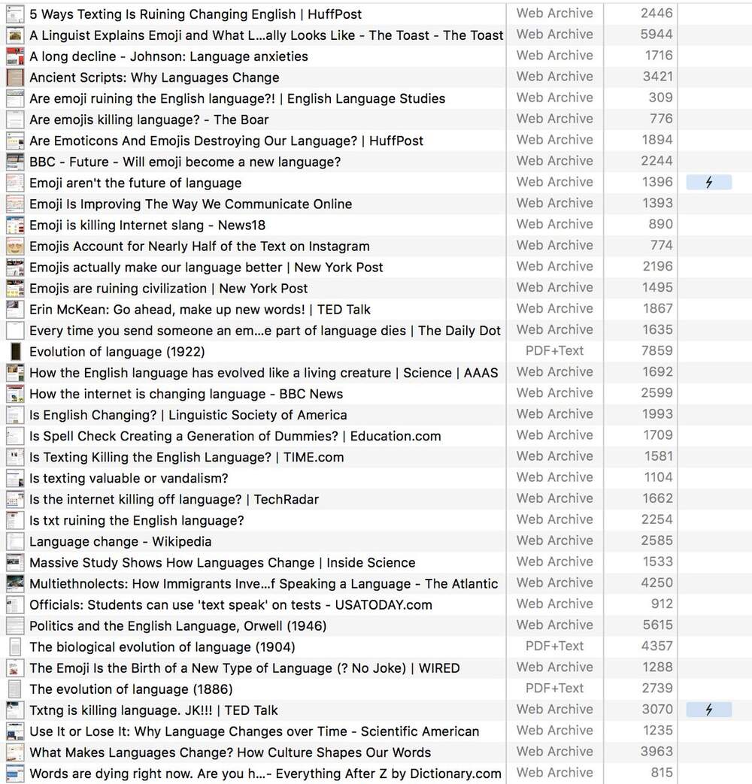Select 'Is Texting Killing the English Language? | TIME.com'
752x784 pixels.
(186, 457)
